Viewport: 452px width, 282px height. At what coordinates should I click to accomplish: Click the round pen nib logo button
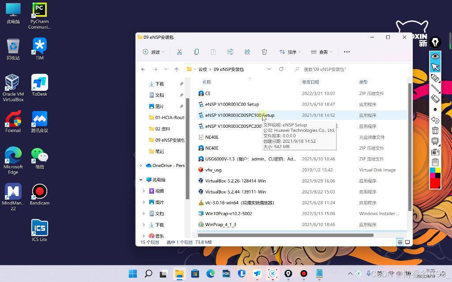435,43
